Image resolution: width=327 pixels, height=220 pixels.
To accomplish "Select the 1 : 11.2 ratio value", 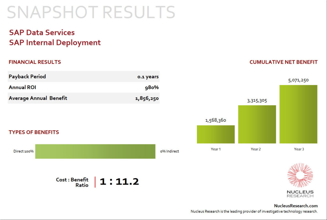I will click(x=119, y=181).
